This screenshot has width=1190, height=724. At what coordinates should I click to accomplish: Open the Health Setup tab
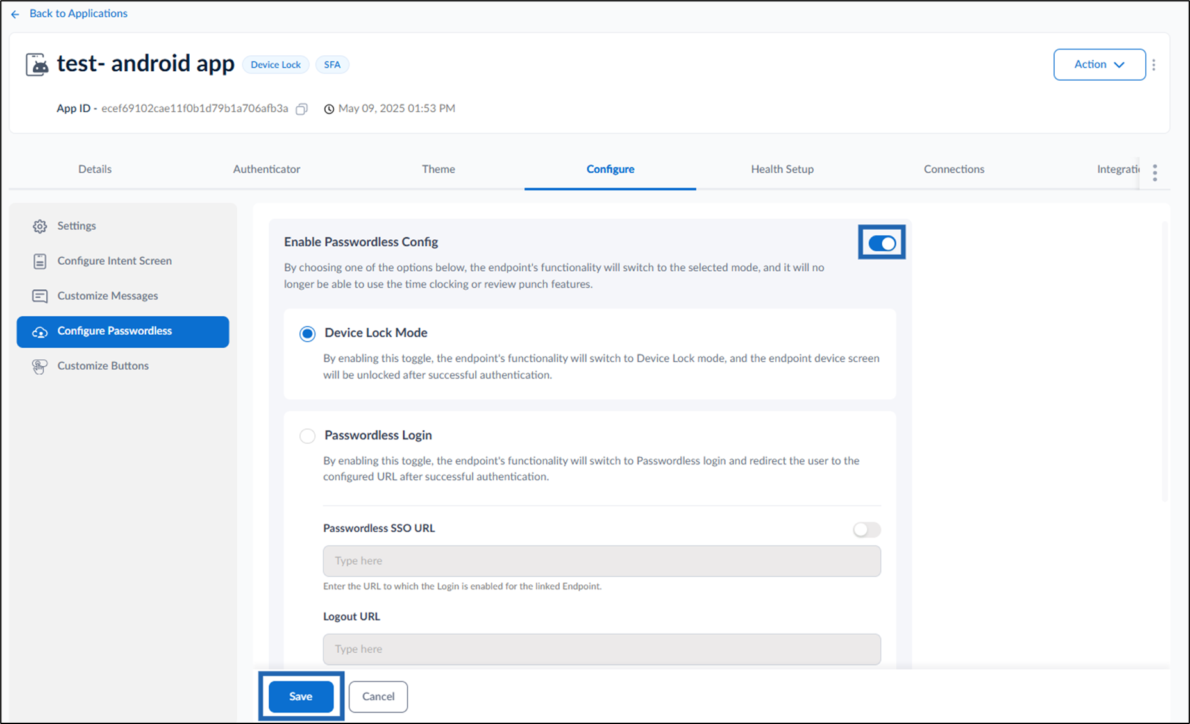point(782,169)
